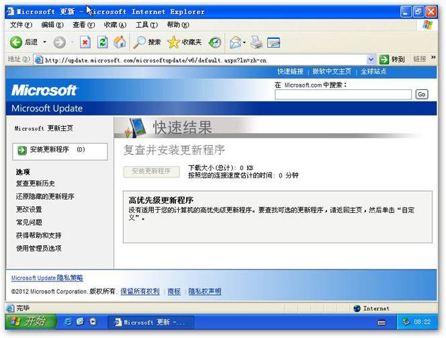Open the 收藏(A) menu
Viewport: 446px width, 338px height.
tap(115, 25)
